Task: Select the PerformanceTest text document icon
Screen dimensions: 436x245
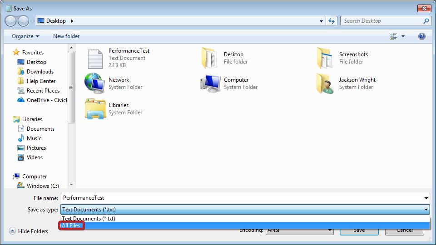Action: point(95,59)
